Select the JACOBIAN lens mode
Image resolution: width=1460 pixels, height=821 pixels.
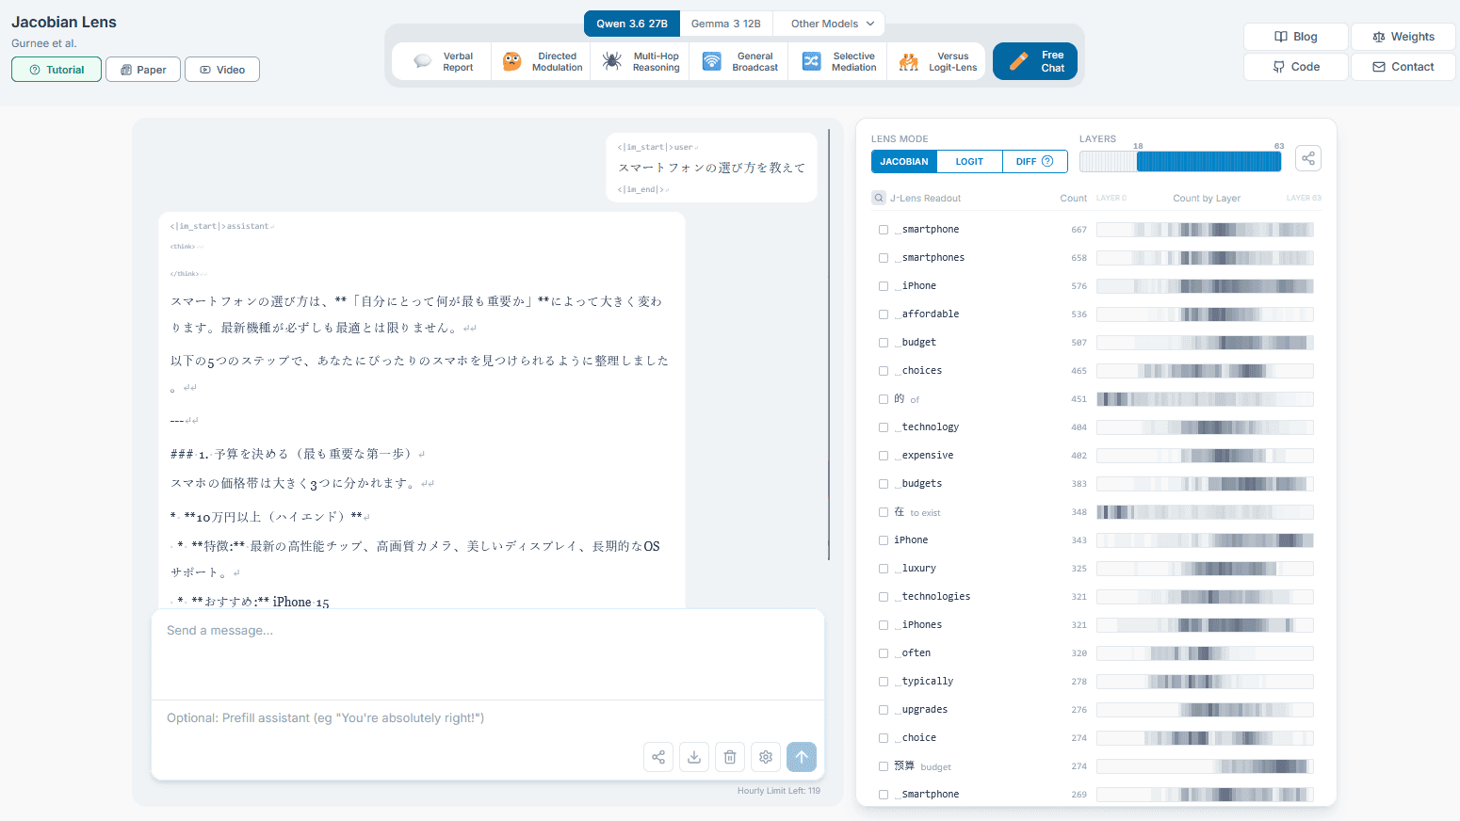904,162
